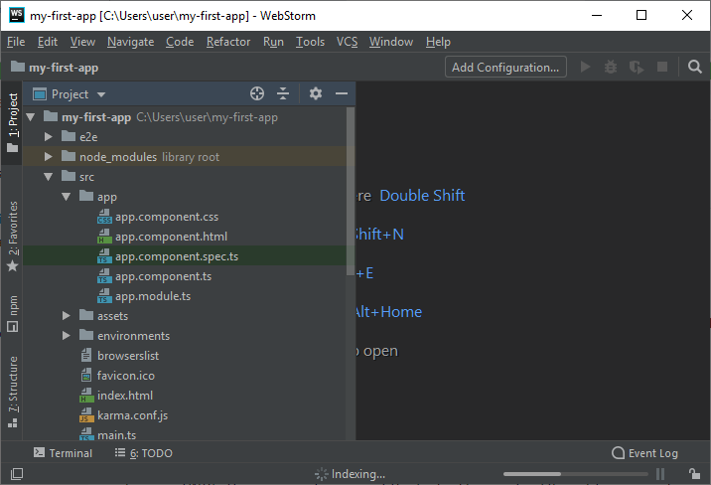Expand the assets folder
The image size is (711, 485).
(67, 316)
